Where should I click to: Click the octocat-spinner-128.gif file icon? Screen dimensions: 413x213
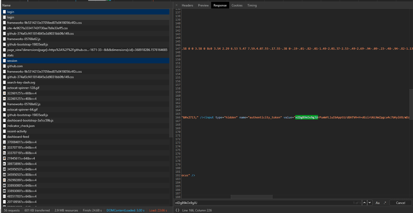tap(4, 88)
